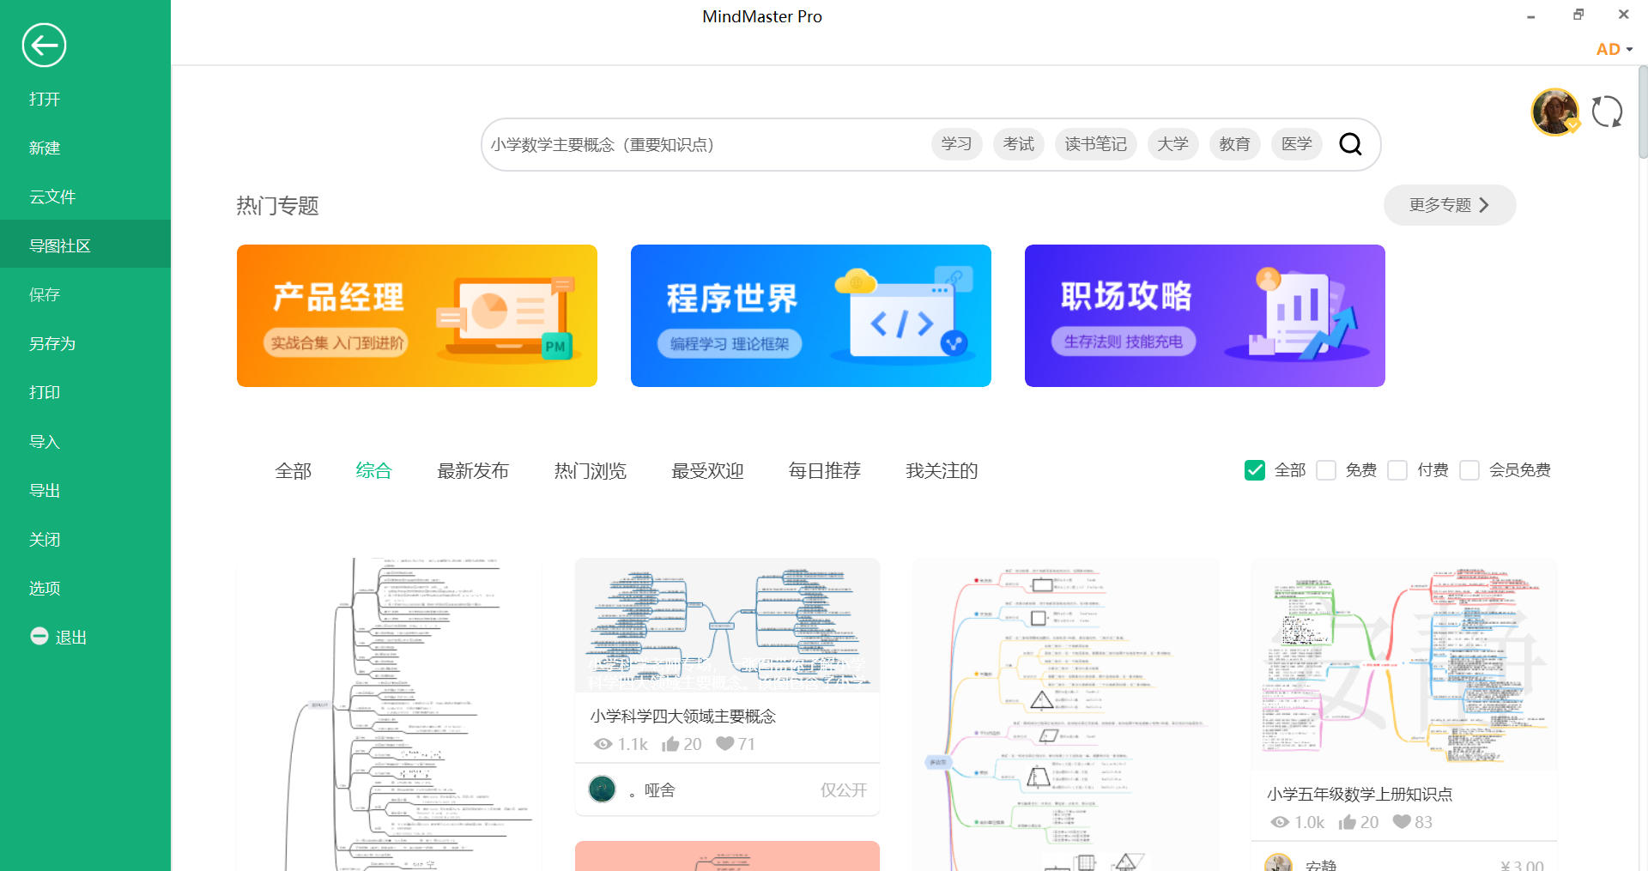Click the search magnifier icon
The width and height of the screenshot is (1648, 871).
click(1350, 144)
